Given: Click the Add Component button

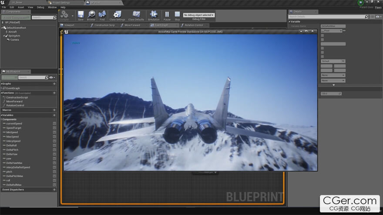Looking at the screenshot, I should click(x=16, y=17).
